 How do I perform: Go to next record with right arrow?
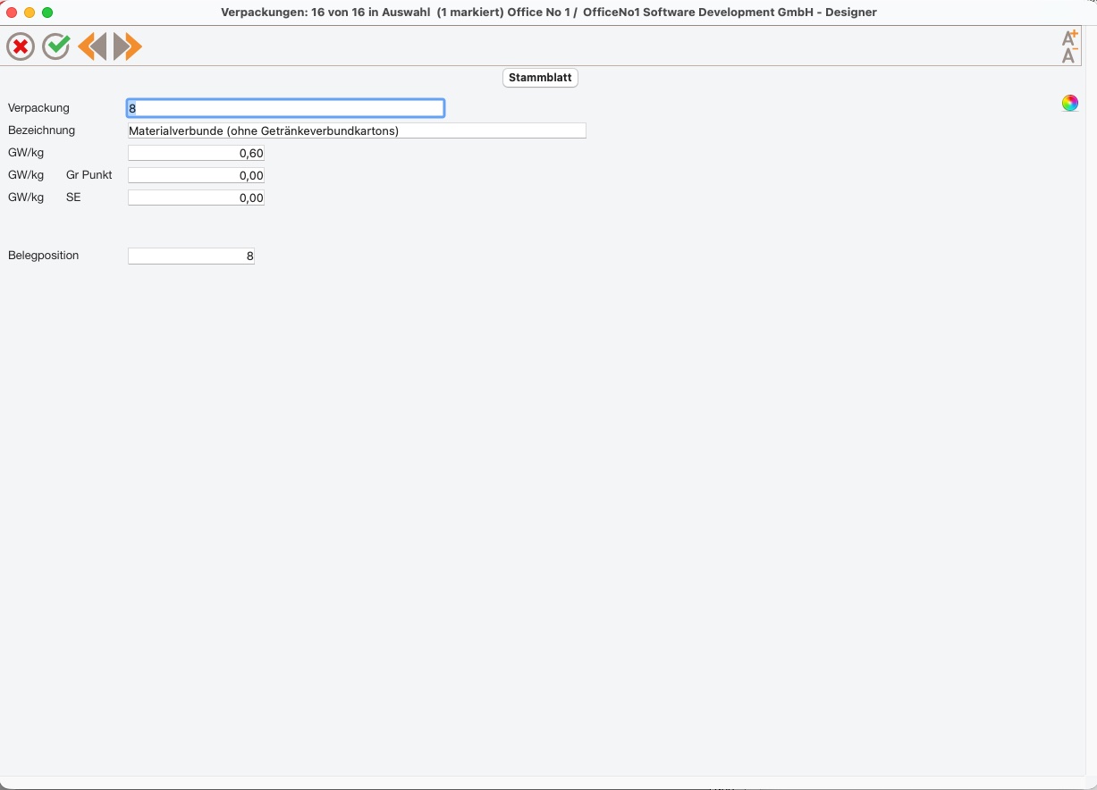128,46
